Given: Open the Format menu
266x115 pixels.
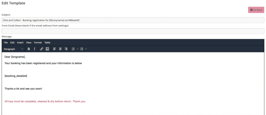Looking at the screenshot, I should coord(38,43).
